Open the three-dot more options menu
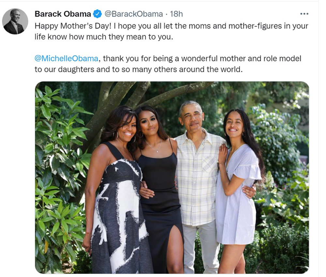 point(304,14)
